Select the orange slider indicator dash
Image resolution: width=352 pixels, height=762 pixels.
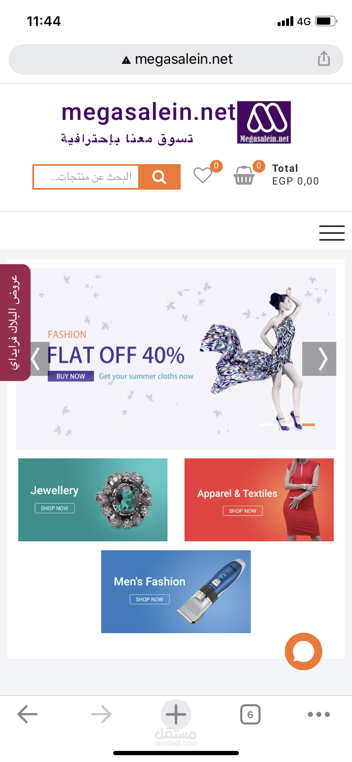309,425
